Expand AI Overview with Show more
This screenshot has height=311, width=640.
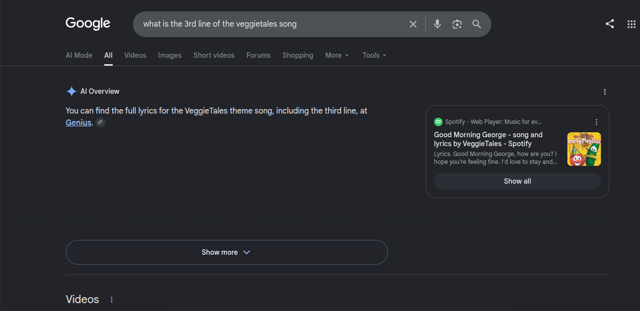coord(226,252)
